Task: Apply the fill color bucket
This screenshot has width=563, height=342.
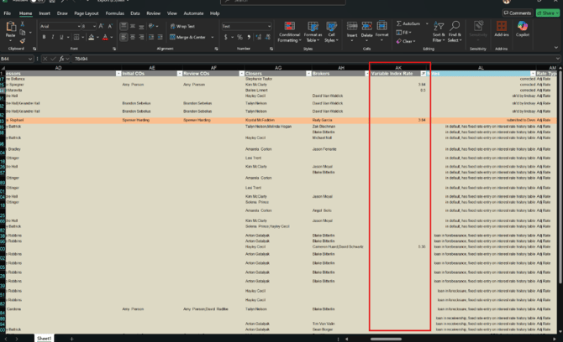Action: tap(92, 37)
